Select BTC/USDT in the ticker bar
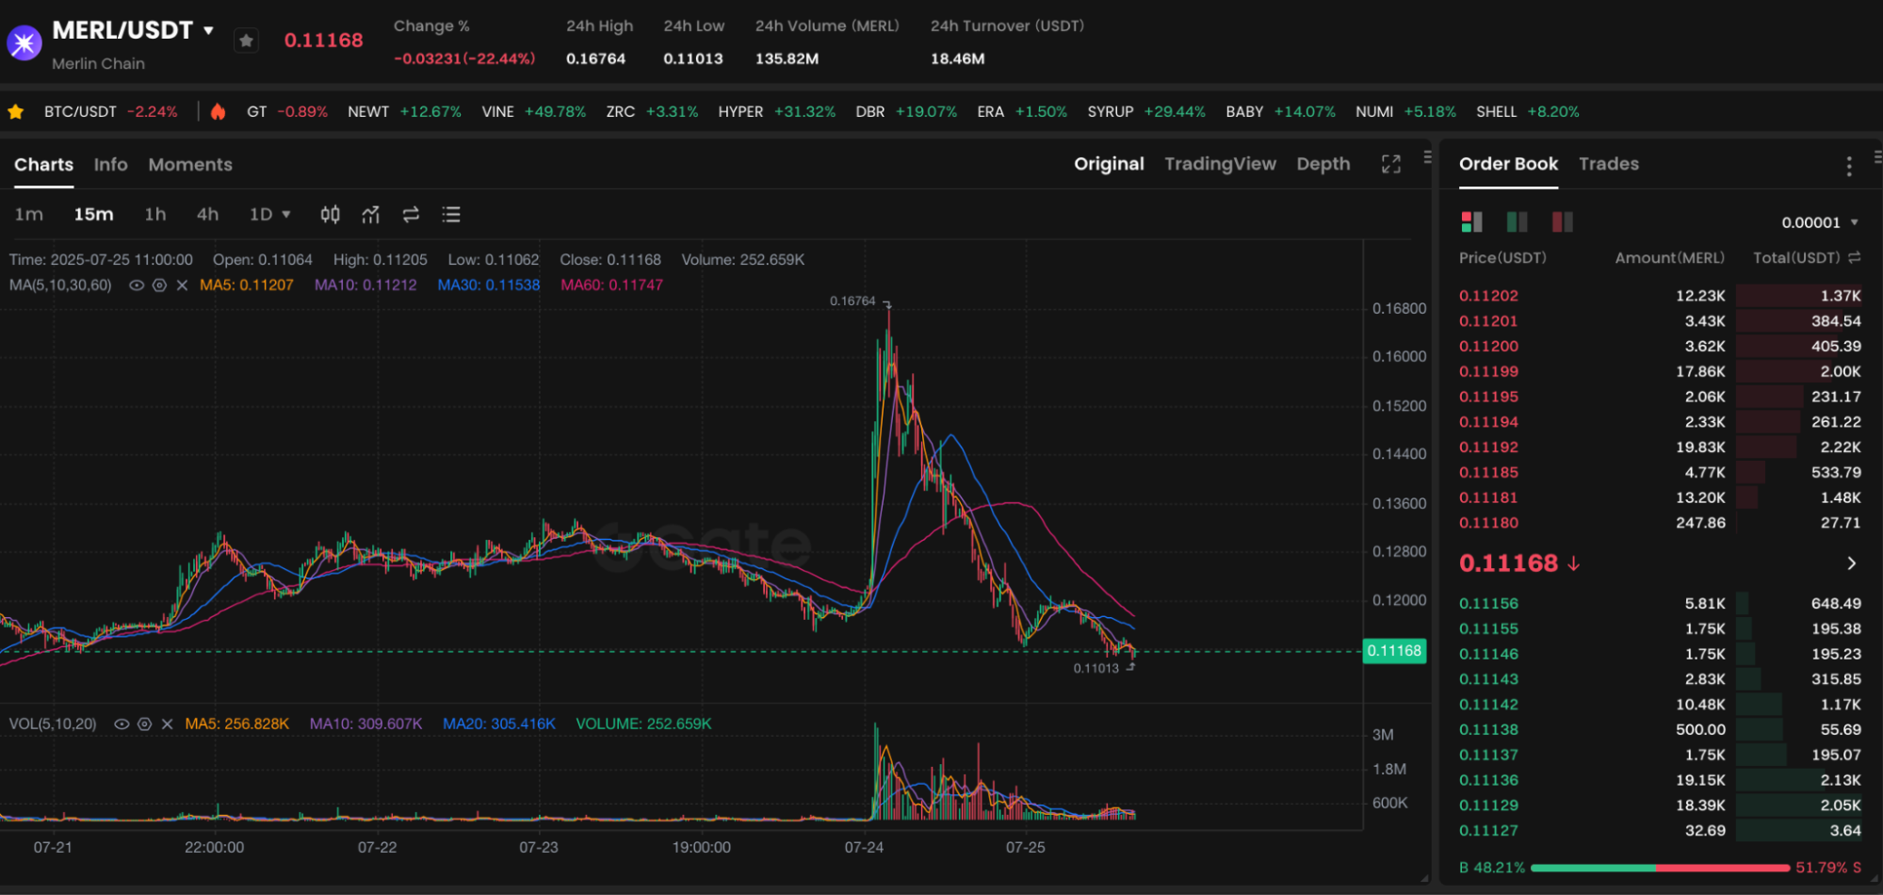1883x895 pixels. pos(110,111)
